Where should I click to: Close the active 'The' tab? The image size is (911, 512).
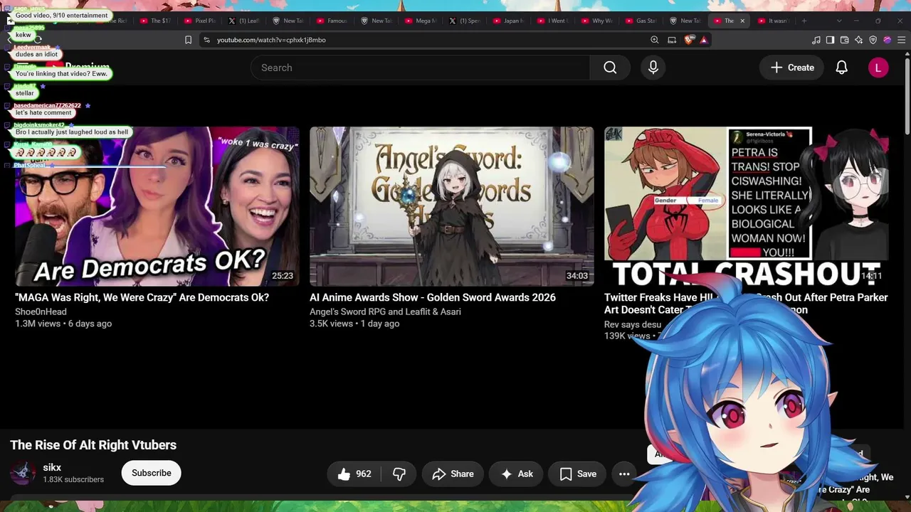pyautogui.click(x=742, y=21)
